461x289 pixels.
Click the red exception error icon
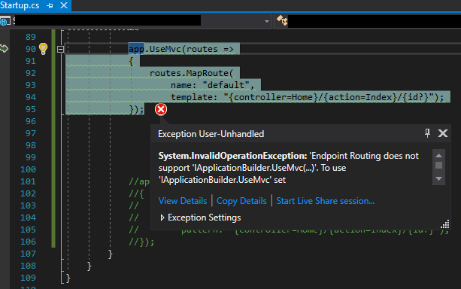(x=161, y=109)
